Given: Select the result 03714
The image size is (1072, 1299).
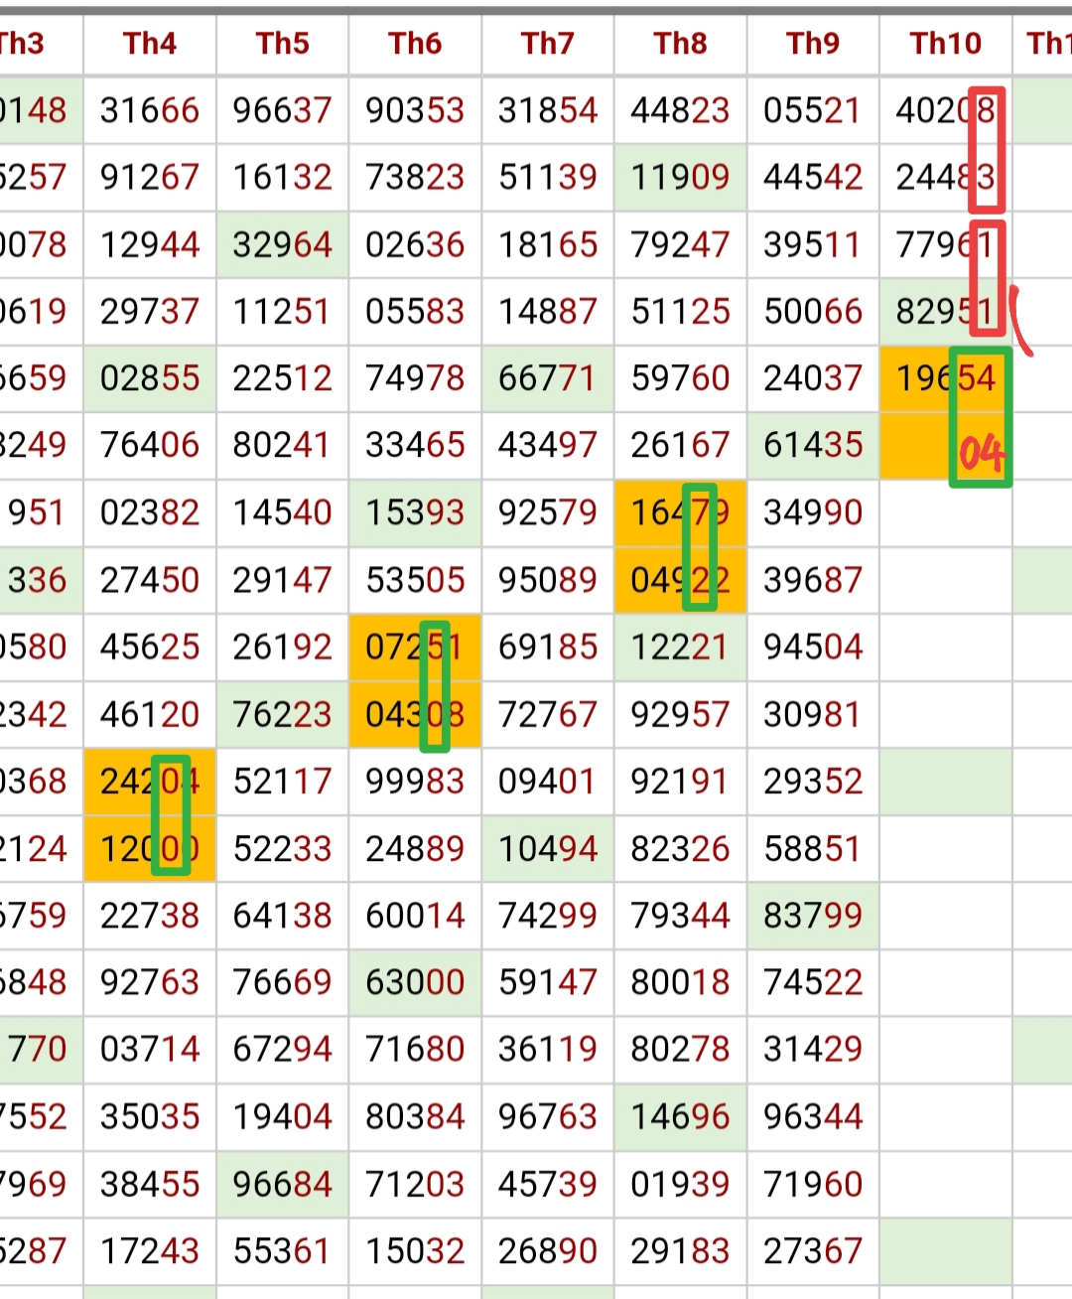Looking at the screenshot, I should click(150, 1050).
